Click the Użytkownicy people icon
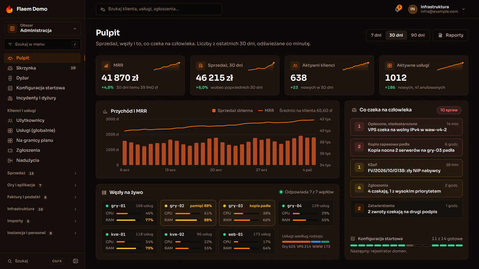The width and height of the screenshot is (479, 269). [x=10, y=120]
